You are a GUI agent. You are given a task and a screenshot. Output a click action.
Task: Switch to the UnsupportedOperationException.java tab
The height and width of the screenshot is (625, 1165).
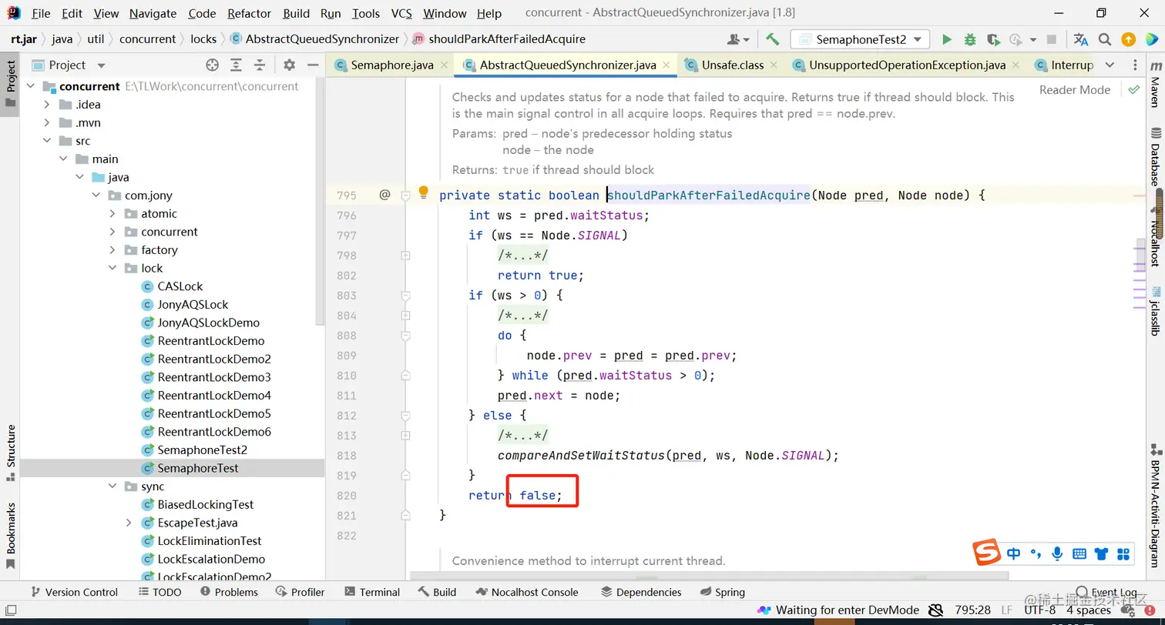[x=906, y=65]
